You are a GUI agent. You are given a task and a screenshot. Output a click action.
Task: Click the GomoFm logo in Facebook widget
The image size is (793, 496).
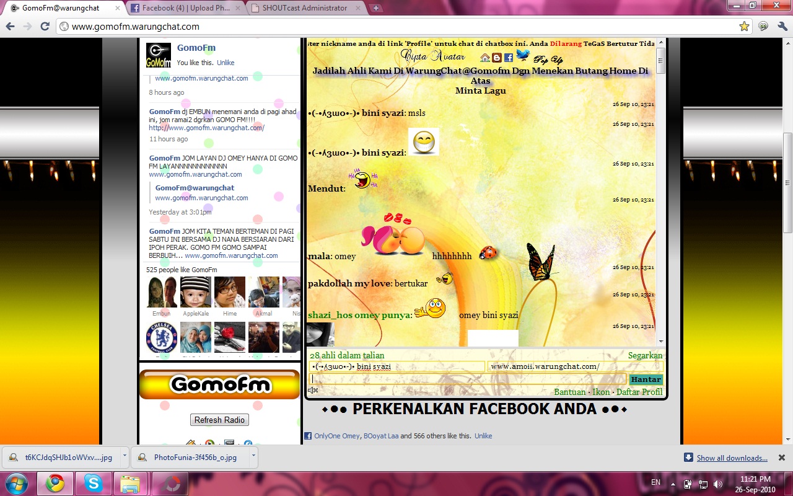tap(159, 55)
